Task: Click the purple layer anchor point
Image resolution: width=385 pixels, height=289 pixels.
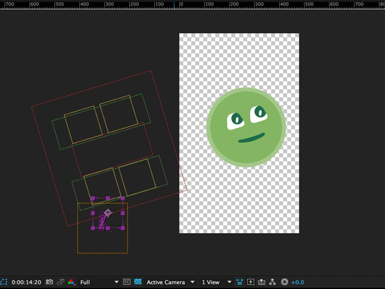Action: 108,212
